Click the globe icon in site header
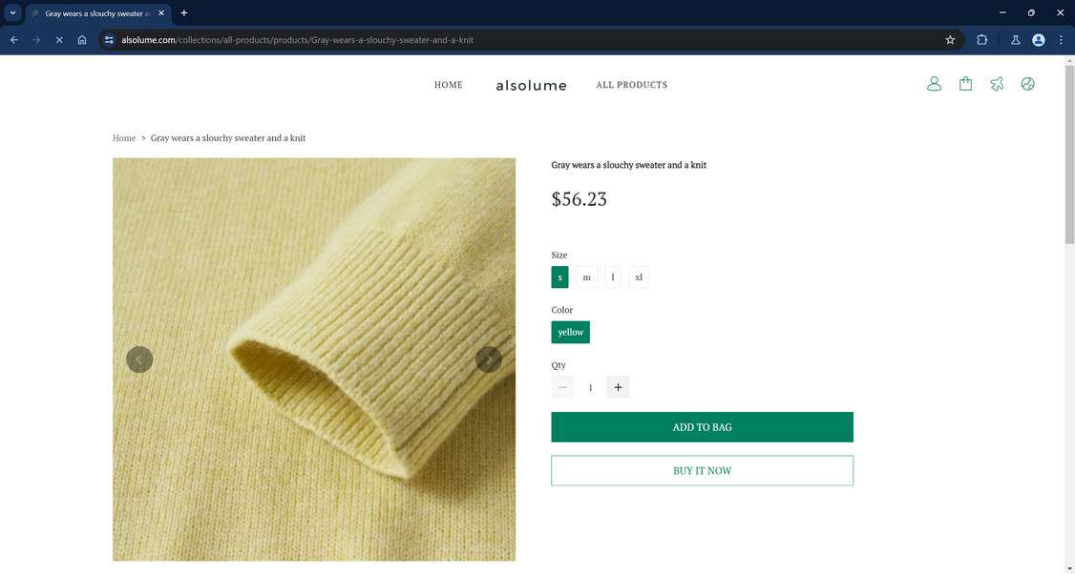 1027,84
